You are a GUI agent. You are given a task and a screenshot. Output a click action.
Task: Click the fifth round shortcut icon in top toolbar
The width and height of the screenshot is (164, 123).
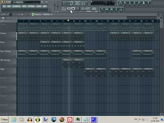coord(139,3)
